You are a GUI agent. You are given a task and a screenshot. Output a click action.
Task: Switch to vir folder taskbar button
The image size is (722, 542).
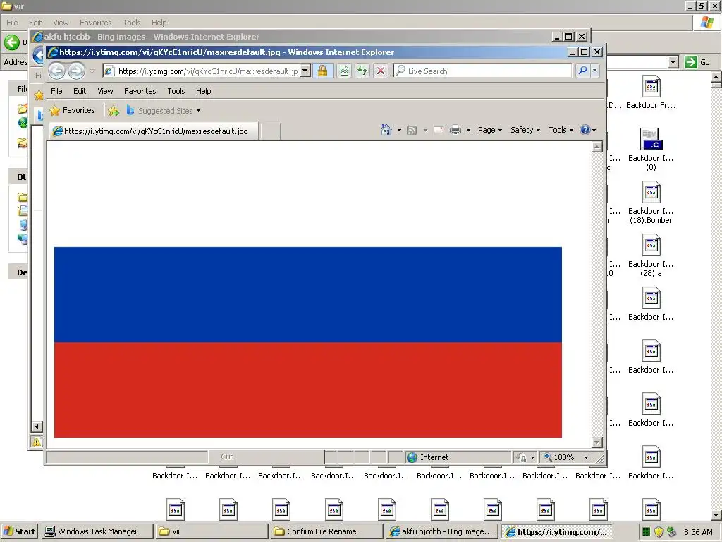[212, 531]
